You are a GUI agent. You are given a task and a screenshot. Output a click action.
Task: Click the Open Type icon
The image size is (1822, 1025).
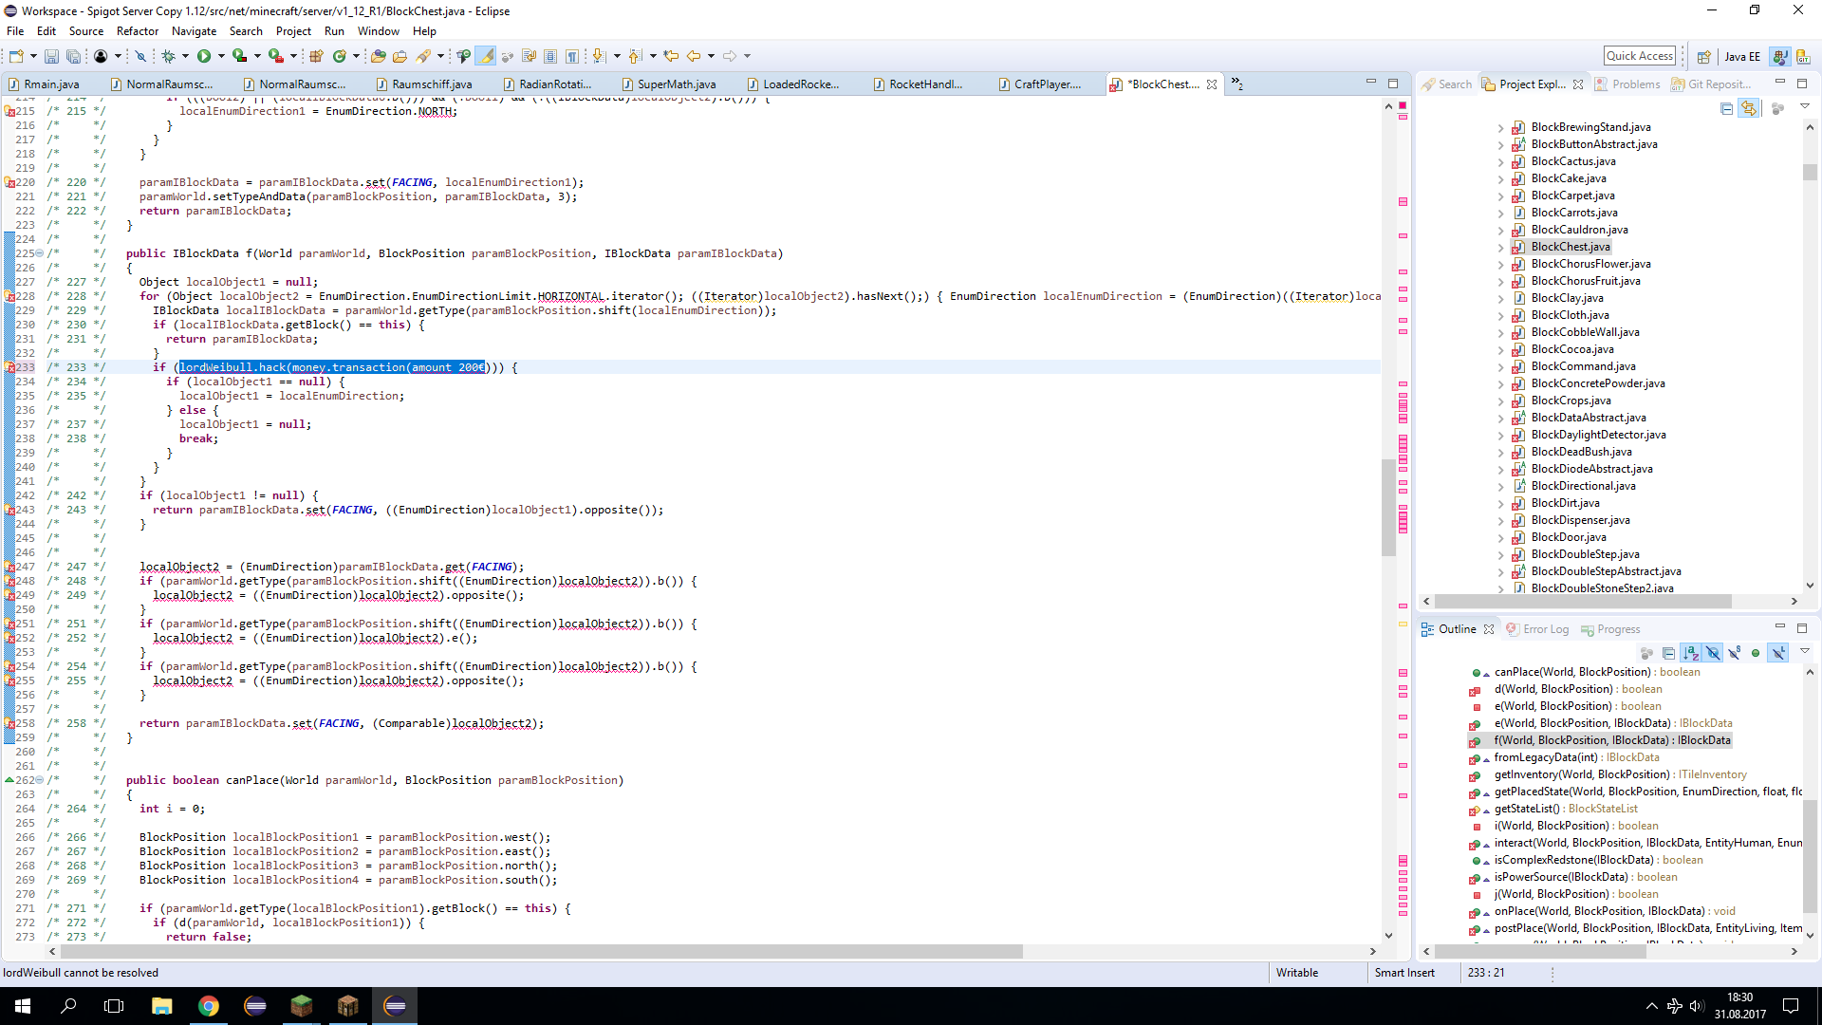tap(379, 57)
